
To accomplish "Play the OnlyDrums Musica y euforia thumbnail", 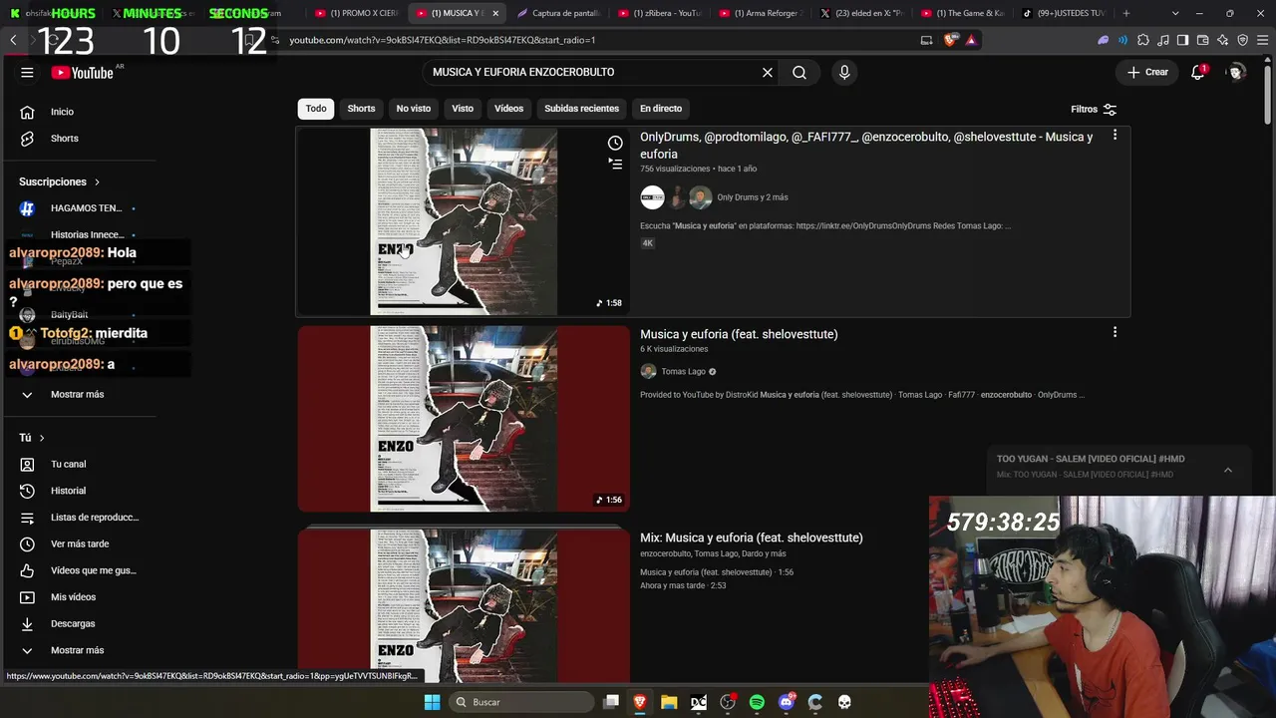I will coord(464,221).
